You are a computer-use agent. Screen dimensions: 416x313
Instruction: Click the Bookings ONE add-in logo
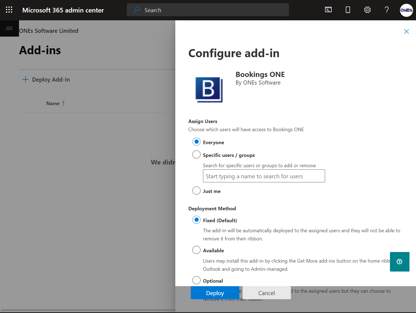coord(209,90)
